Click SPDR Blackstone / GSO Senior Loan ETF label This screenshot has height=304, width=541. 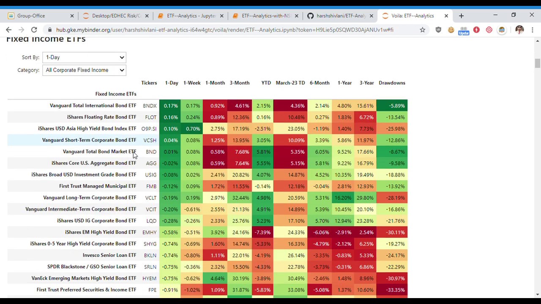[x=92, y=267]
